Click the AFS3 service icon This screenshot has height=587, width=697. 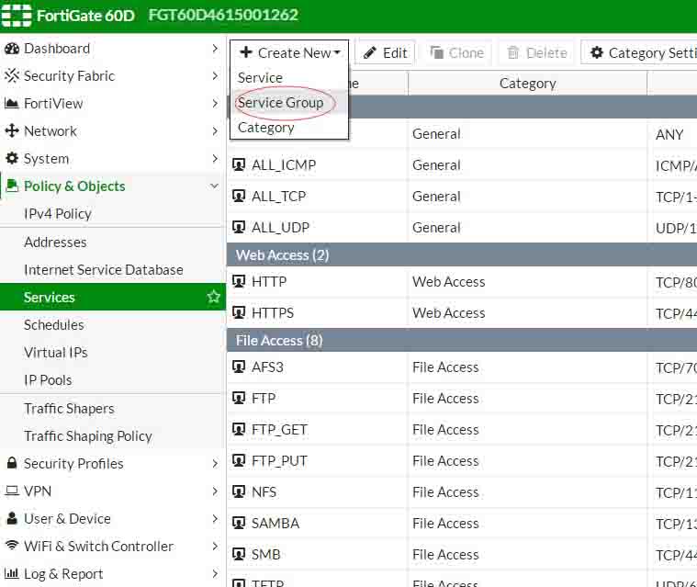tap(239, 367)
